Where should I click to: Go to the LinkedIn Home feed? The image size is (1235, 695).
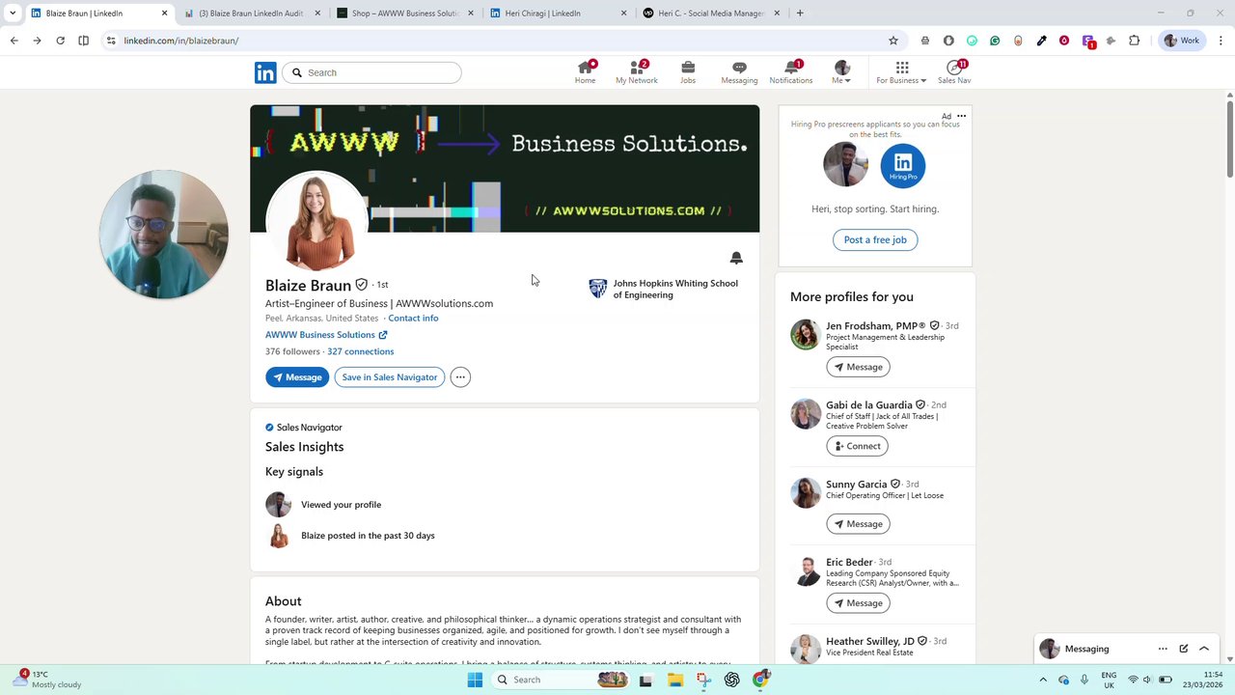tap(585, 72)
